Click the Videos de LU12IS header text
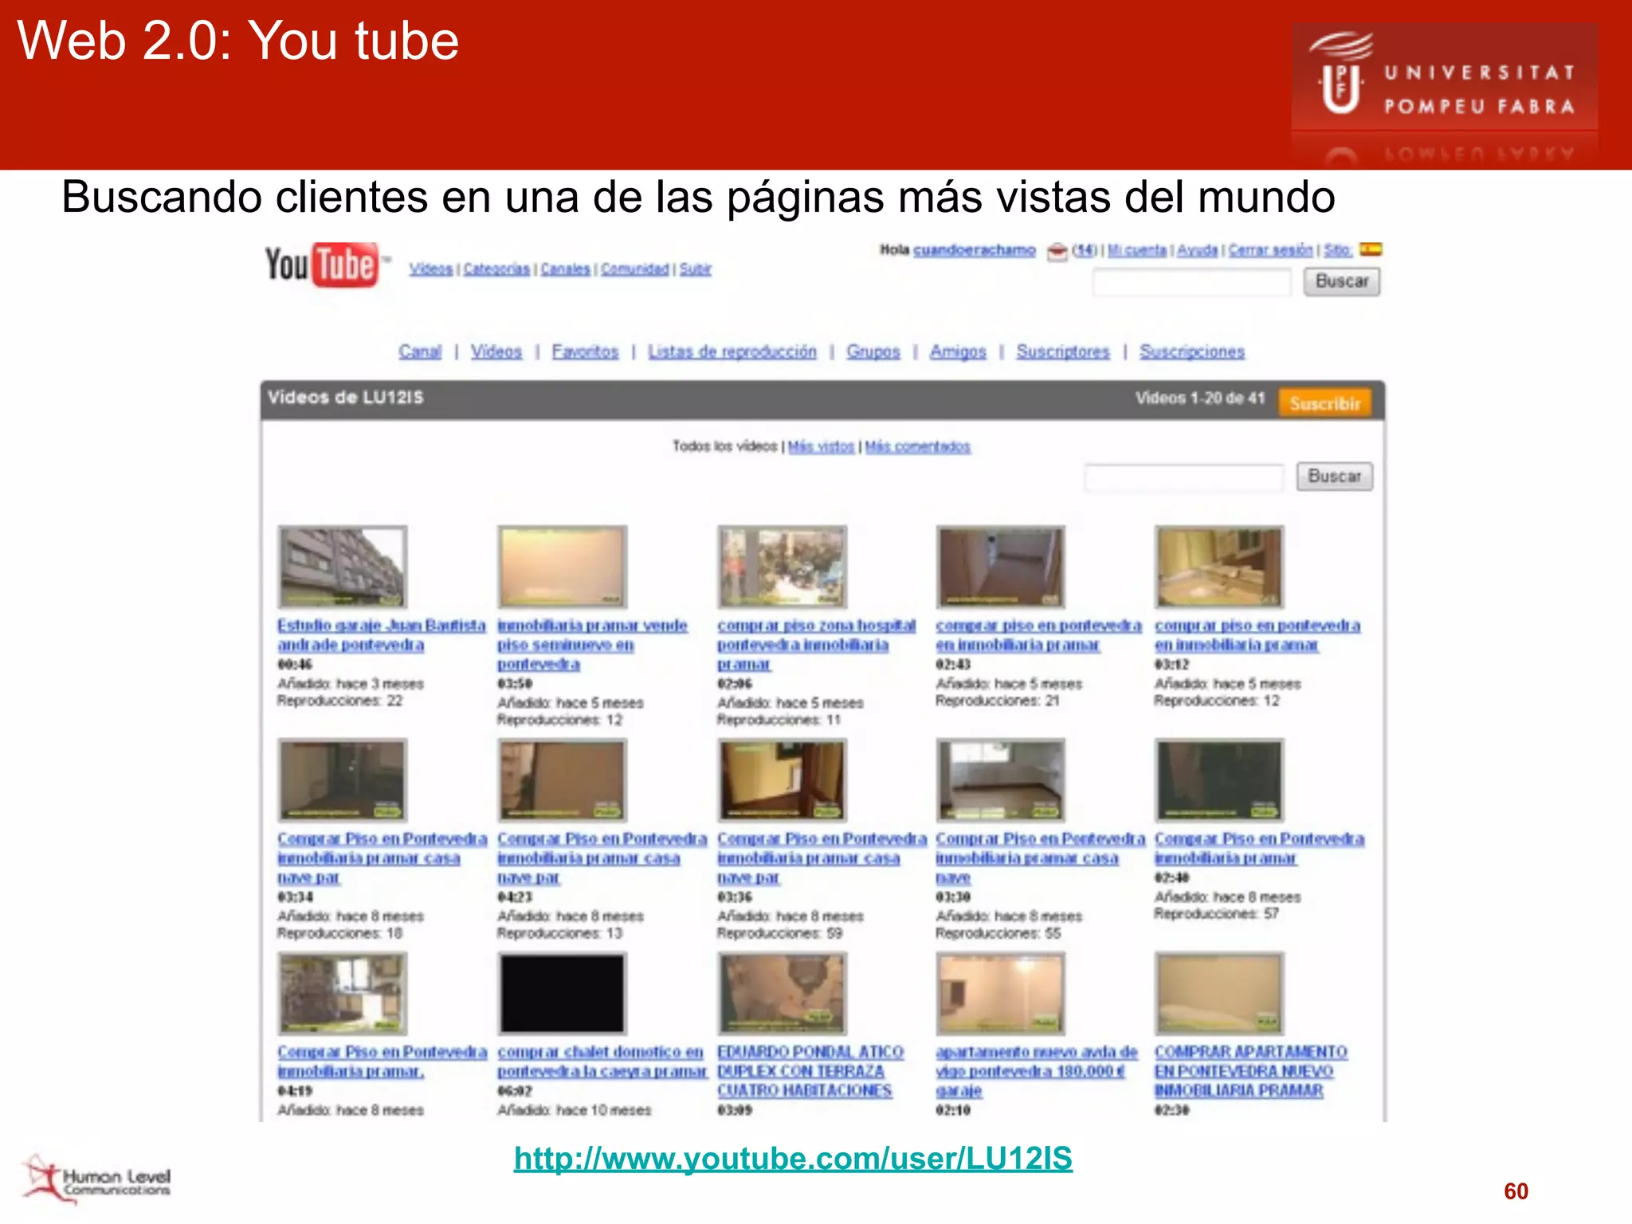 click(345, 398)
